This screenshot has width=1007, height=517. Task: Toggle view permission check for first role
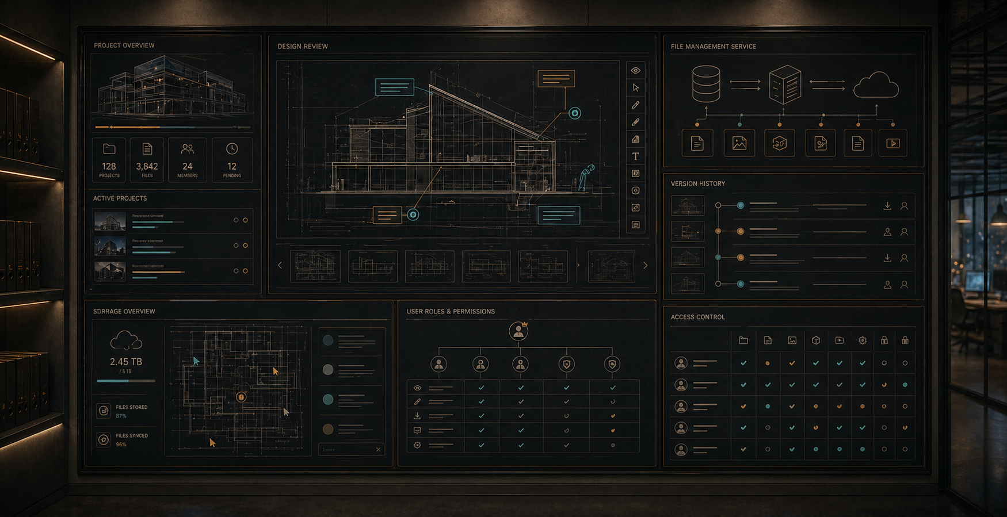coord(481,388)
